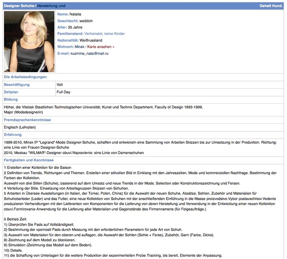The width and height of the screenshot is (287, 259).
Task: Click the 'Fertigkeiten und Kenntnisse' heading
Action: tap(29, 160)
